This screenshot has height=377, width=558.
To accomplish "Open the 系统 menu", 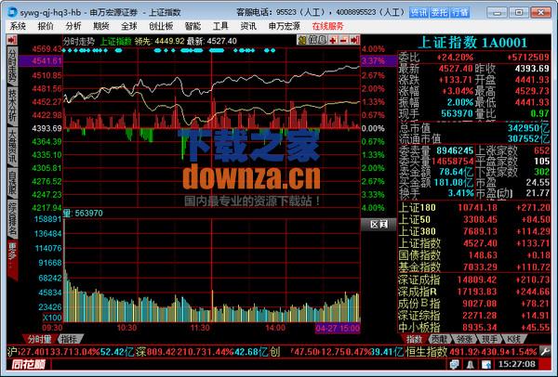I will [18, 27].
